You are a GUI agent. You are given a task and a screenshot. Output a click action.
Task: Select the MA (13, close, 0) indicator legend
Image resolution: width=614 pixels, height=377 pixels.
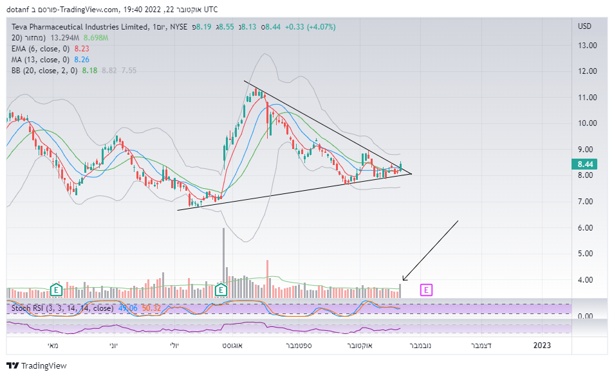(41, 60)
